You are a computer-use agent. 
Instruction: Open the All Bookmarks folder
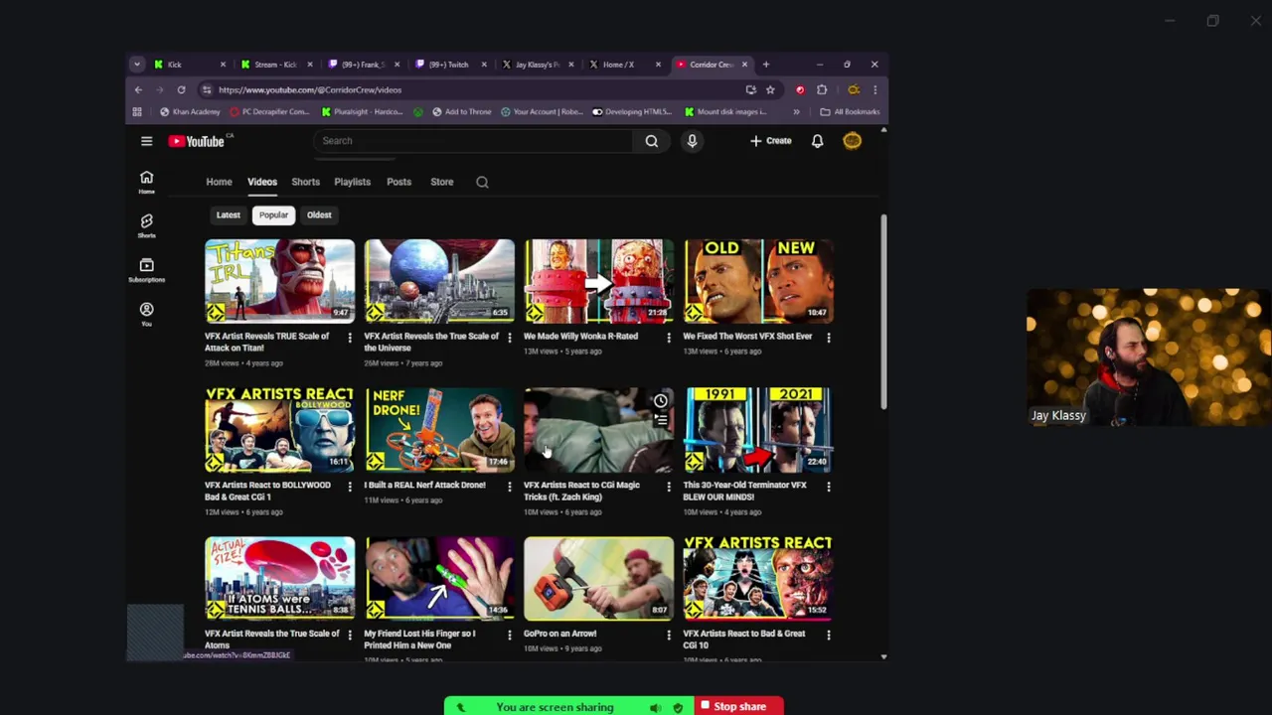(x=851, y=111)
